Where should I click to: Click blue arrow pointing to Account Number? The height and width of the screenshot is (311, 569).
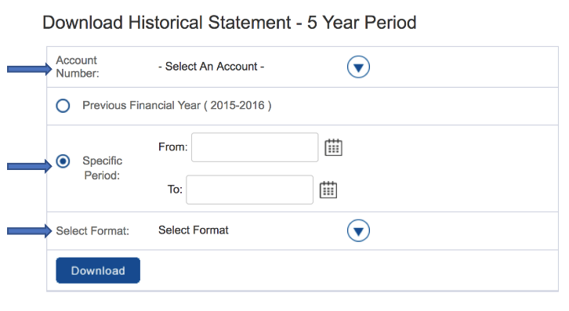pos(30,69)
